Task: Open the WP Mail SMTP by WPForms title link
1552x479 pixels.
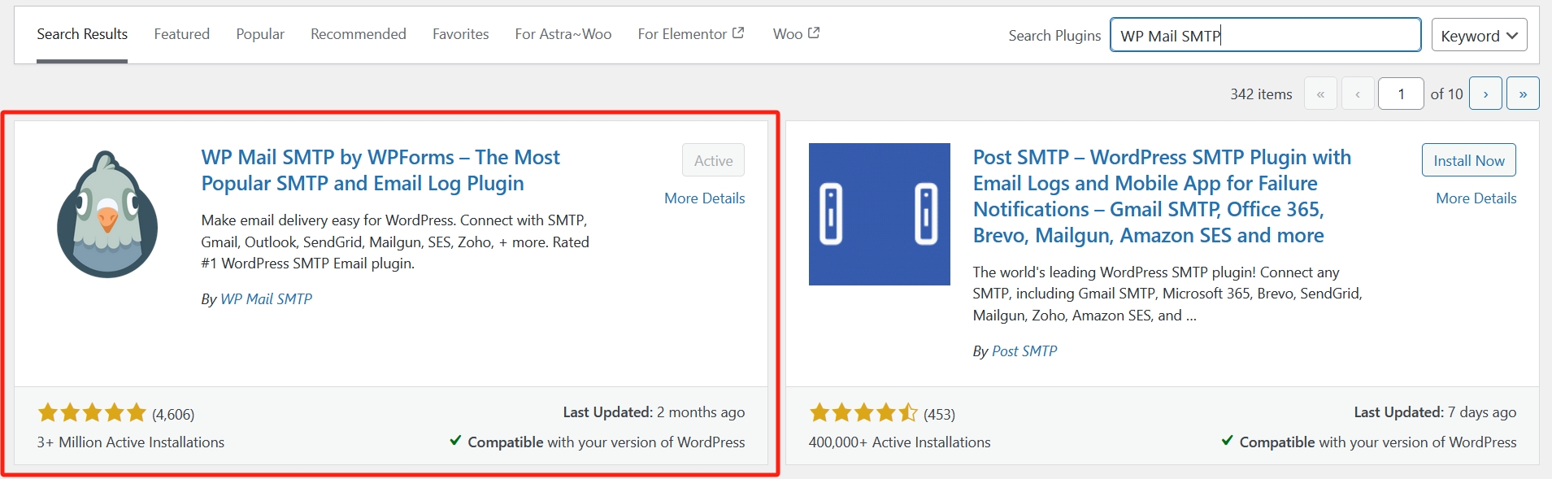Action: 380,170
